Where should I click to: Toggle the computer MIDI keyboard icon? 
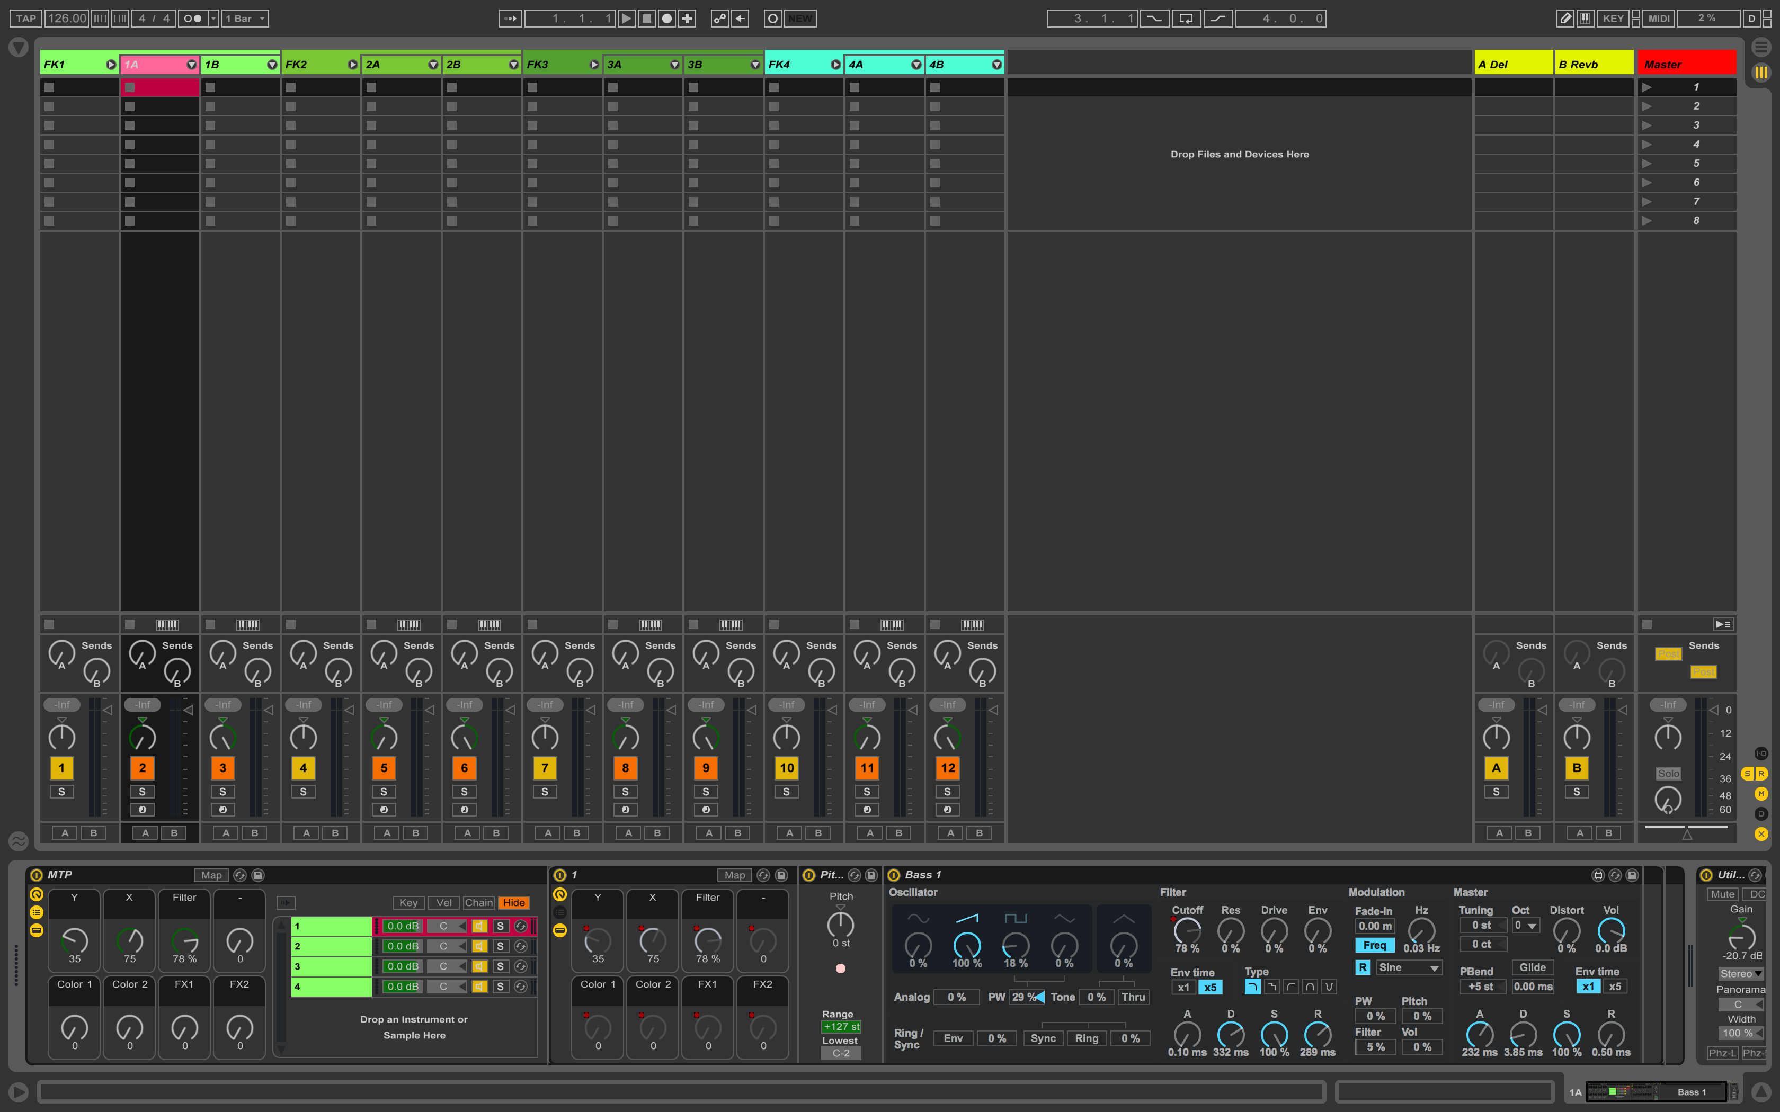coord(1585,19)
